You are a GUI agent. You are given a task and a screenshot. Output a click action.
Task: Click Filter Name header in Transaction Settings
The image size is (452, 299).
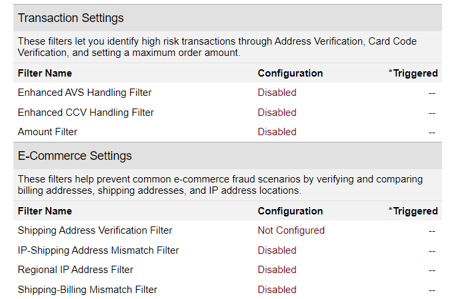pos(45,73)
